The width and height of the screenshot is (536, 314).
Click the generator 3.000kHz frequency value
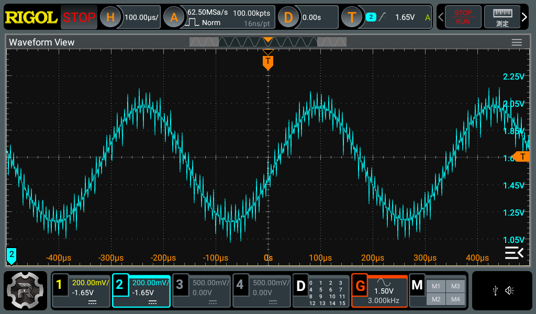coord(384,301)
